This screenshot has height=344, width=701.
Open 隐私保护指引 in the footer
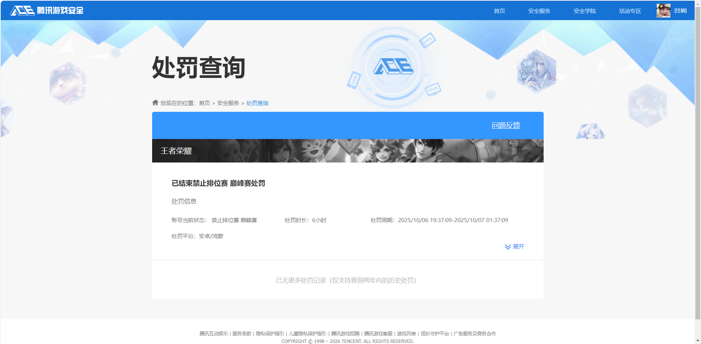coord(269,334)
